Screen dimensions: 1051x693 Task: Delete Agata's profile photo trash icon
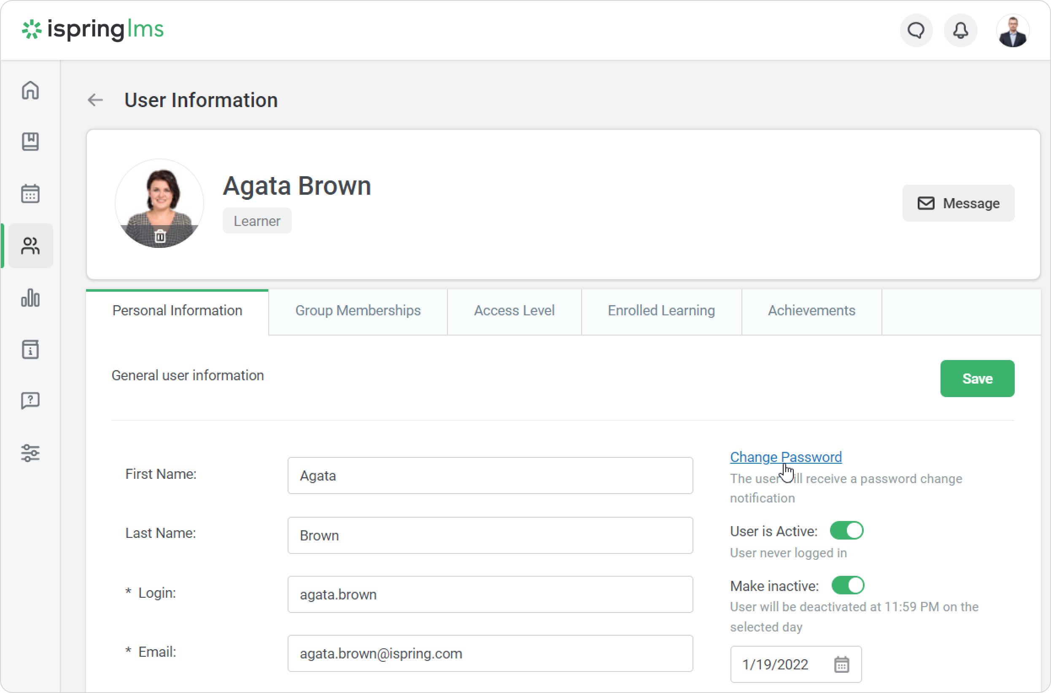coord(160,236)
